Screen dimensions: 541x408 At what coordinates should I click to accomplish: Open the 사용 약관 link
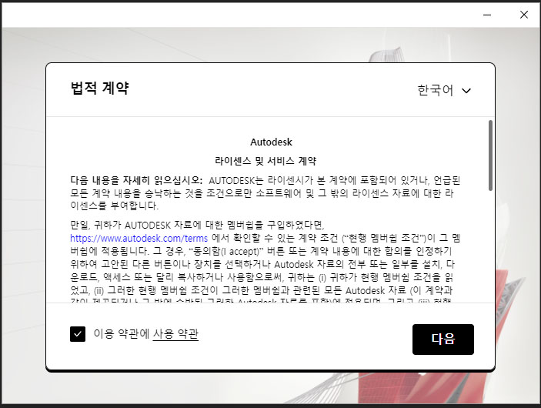(175, 334)
